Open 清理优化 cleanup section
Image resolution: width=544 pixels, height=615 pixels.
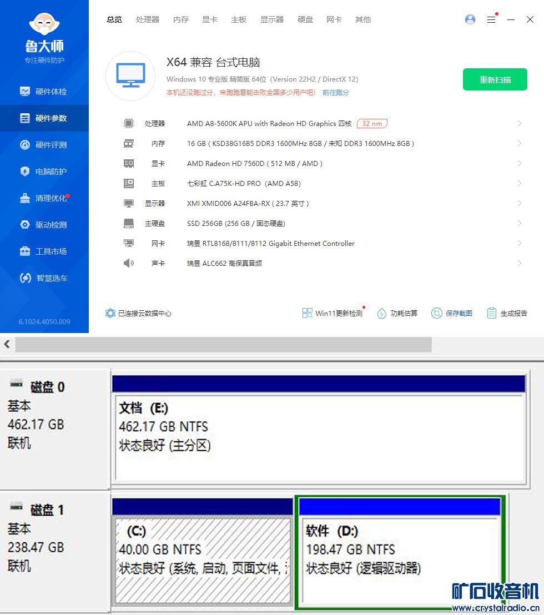point(43,198)
